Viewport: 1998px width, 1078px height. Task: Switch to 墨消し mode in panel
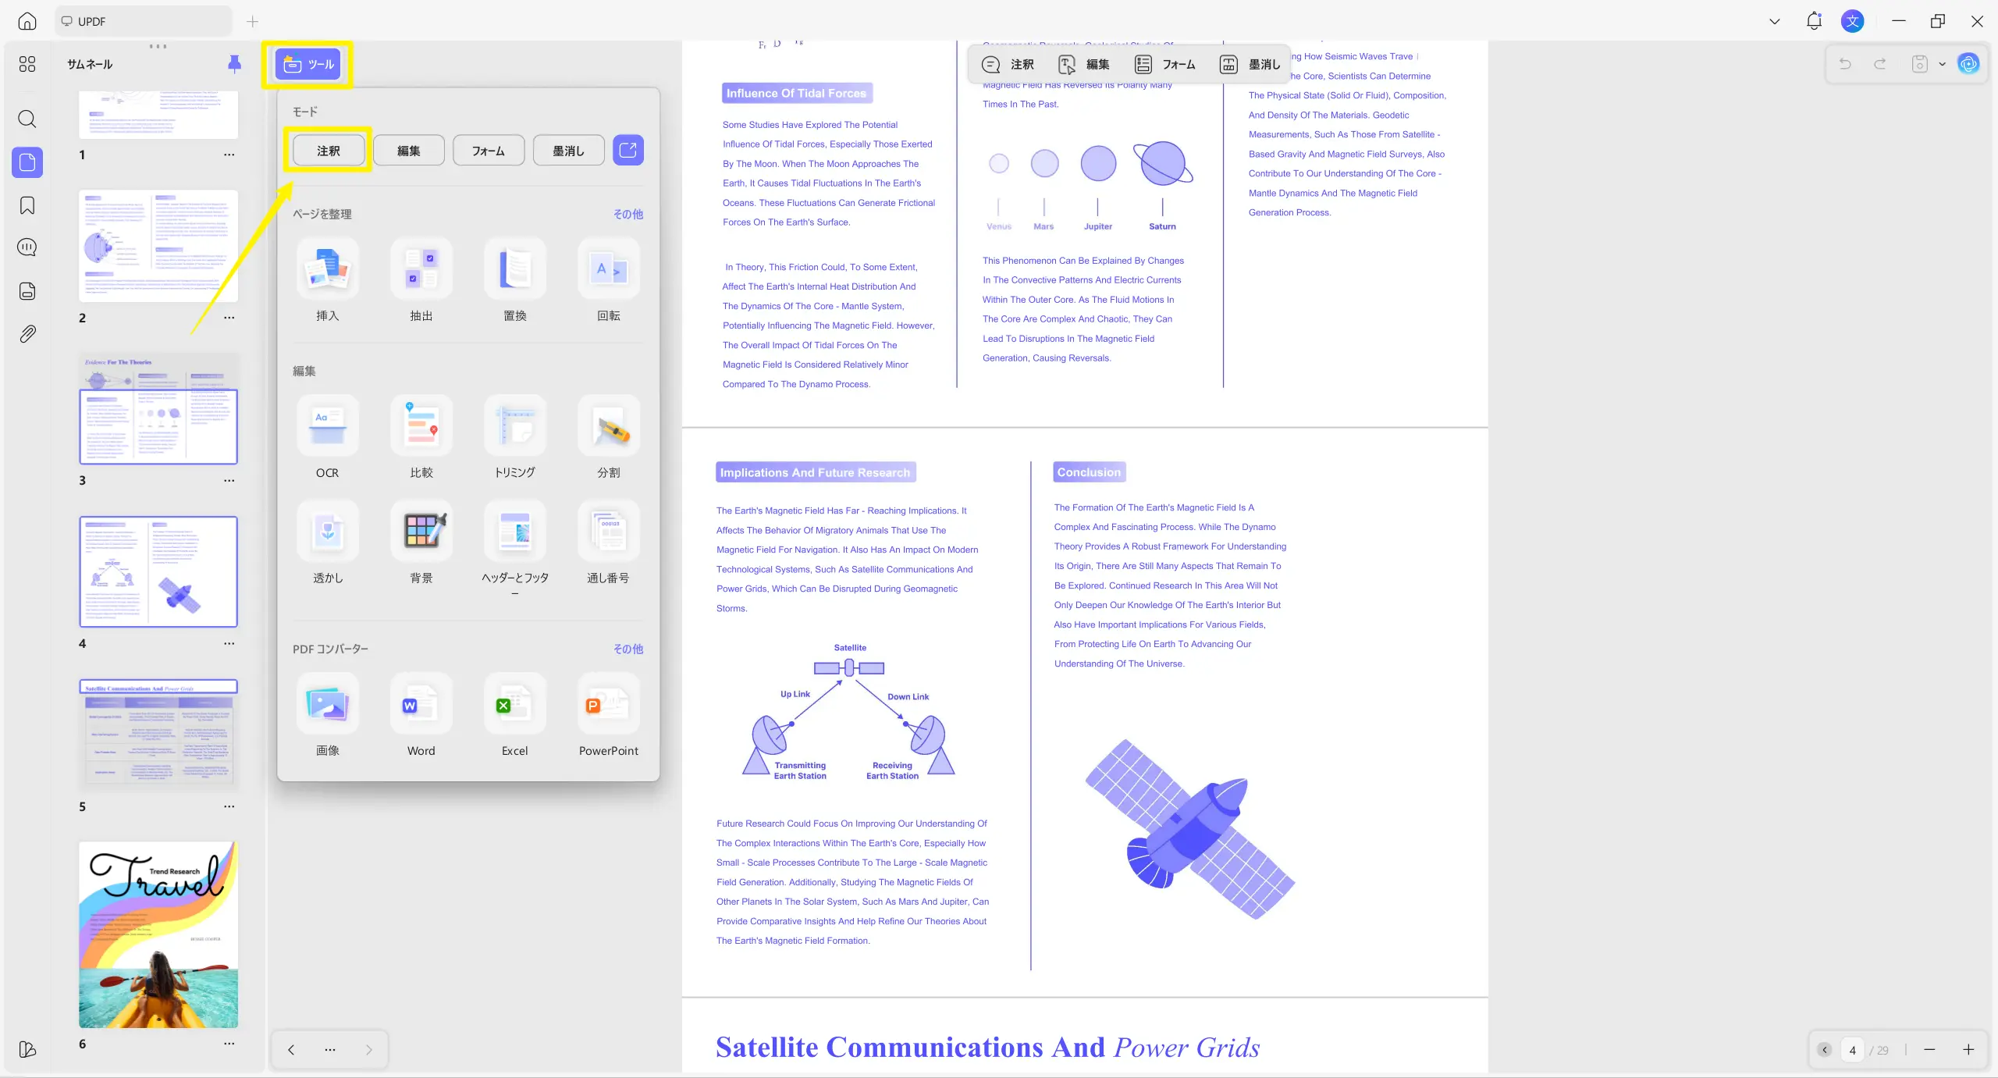tap(568, 151)
